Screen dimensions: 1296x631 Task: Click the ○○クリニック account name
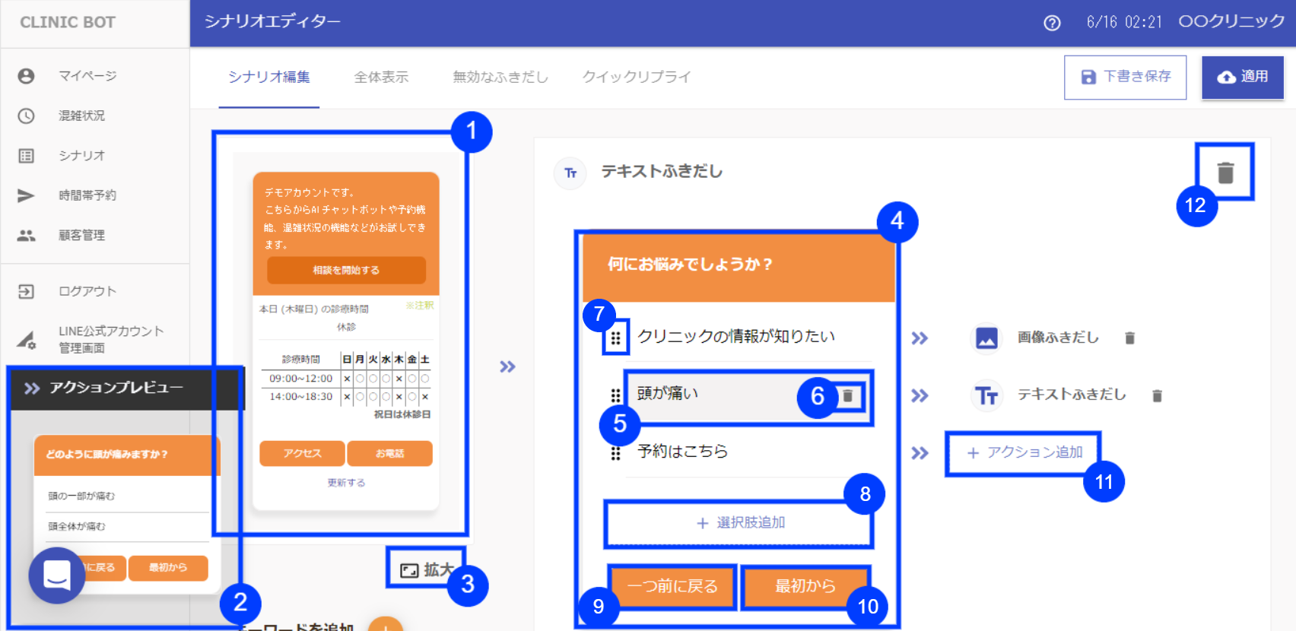pyautogui.click(x=1231, y=21)
